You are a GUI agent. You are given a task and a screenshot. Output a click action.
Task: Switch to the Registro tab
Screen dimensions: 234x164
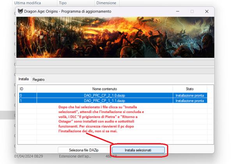39,79
